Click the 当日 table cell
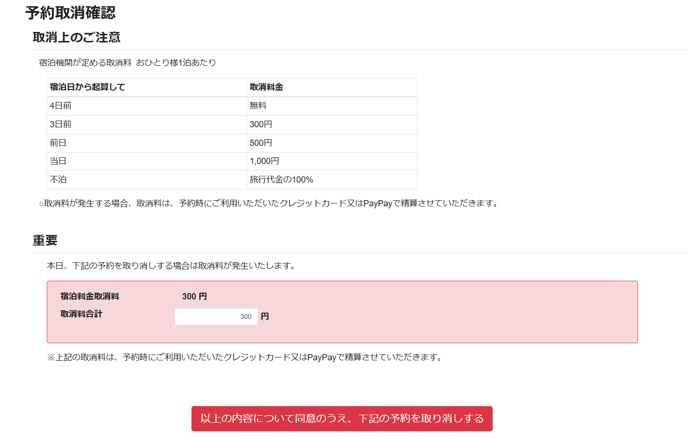The width and height of the screenshot is (688, 439). point(147,161)
